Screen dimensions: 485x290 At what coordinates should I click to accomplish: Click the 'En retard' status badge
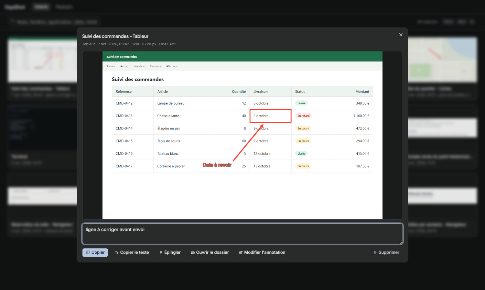point(303,116)
